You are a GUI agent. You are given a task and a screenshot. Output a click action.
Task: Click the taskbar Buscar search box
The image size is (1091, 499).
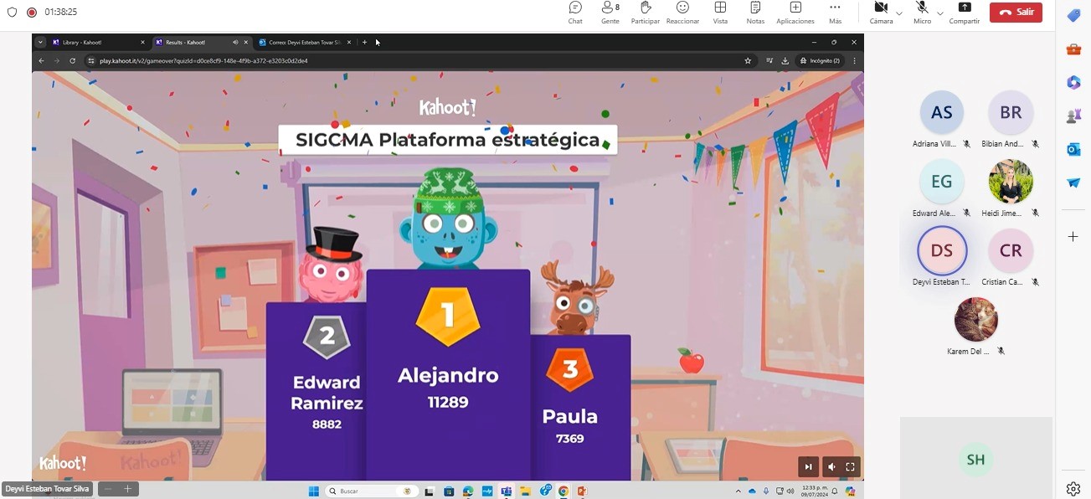point(371,491)
